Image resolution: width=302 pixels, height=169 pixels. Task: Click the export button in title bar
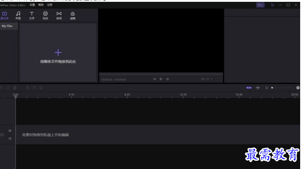pos(260,5)
